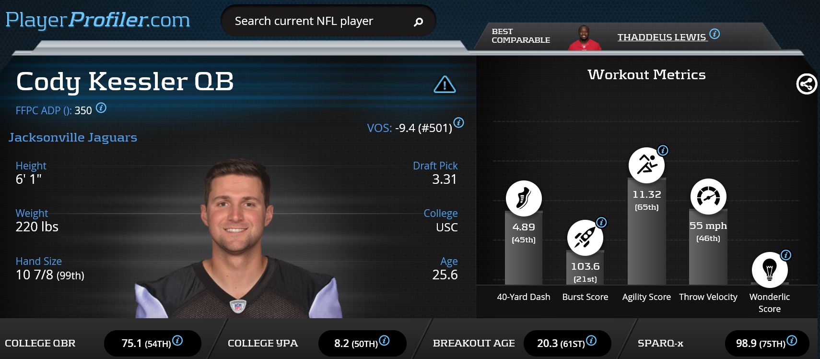Screen dimensions: 820x359
Task: Open info icon for College YPA
Action: coord(384,341)
